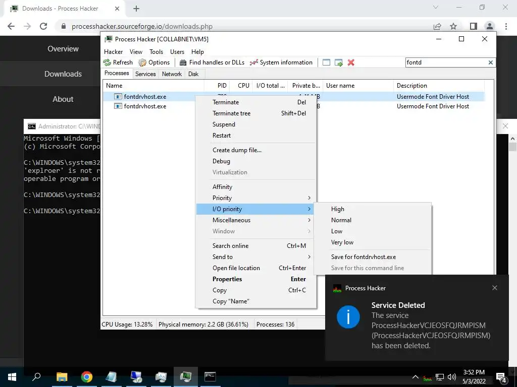Expand the I/O priority submenu arrow
Image resolution: width=517 pixels, height=387 pixels.
tap(309, 209)
